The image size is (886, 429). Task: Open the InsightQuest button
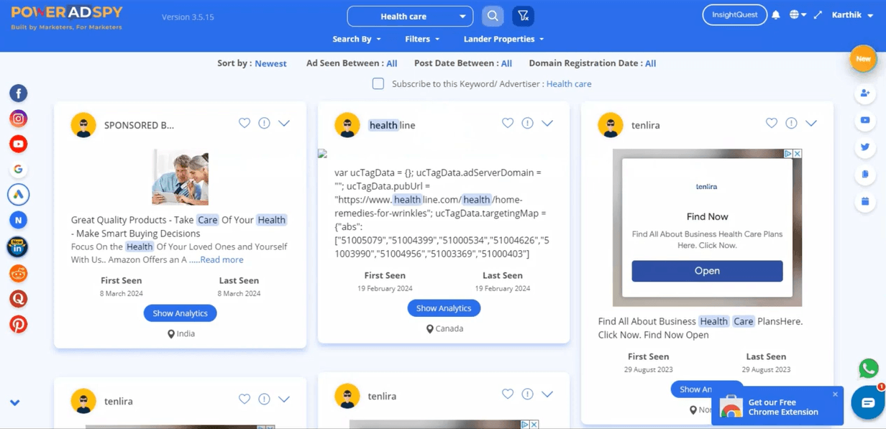pos(734,15)
